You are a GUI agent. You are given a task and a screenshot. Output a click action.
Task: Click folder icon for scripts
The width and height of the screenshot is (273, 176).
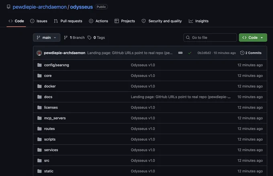pos(39,139)
